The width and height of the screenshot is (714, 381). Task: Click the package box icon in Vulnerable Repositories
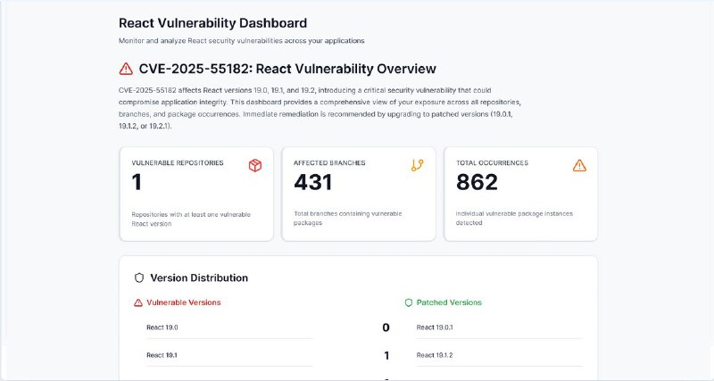[255, 165]
